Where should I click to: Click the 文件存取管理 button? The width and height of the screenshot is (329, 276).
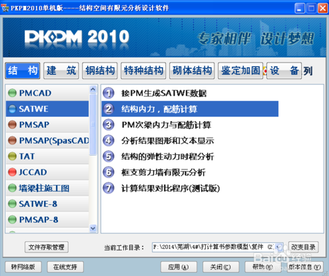pos(47,247)
